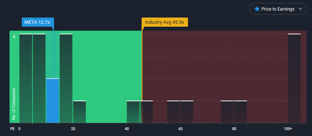Select the 100+ PE bar
The width and height of the screenshot is (312, 136).
(294, 79)
